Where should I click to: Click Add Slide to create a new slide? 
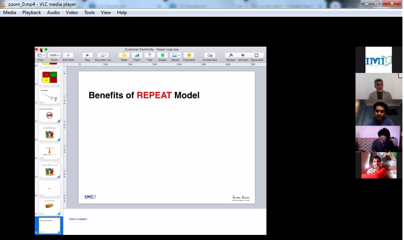click(68, 55)
